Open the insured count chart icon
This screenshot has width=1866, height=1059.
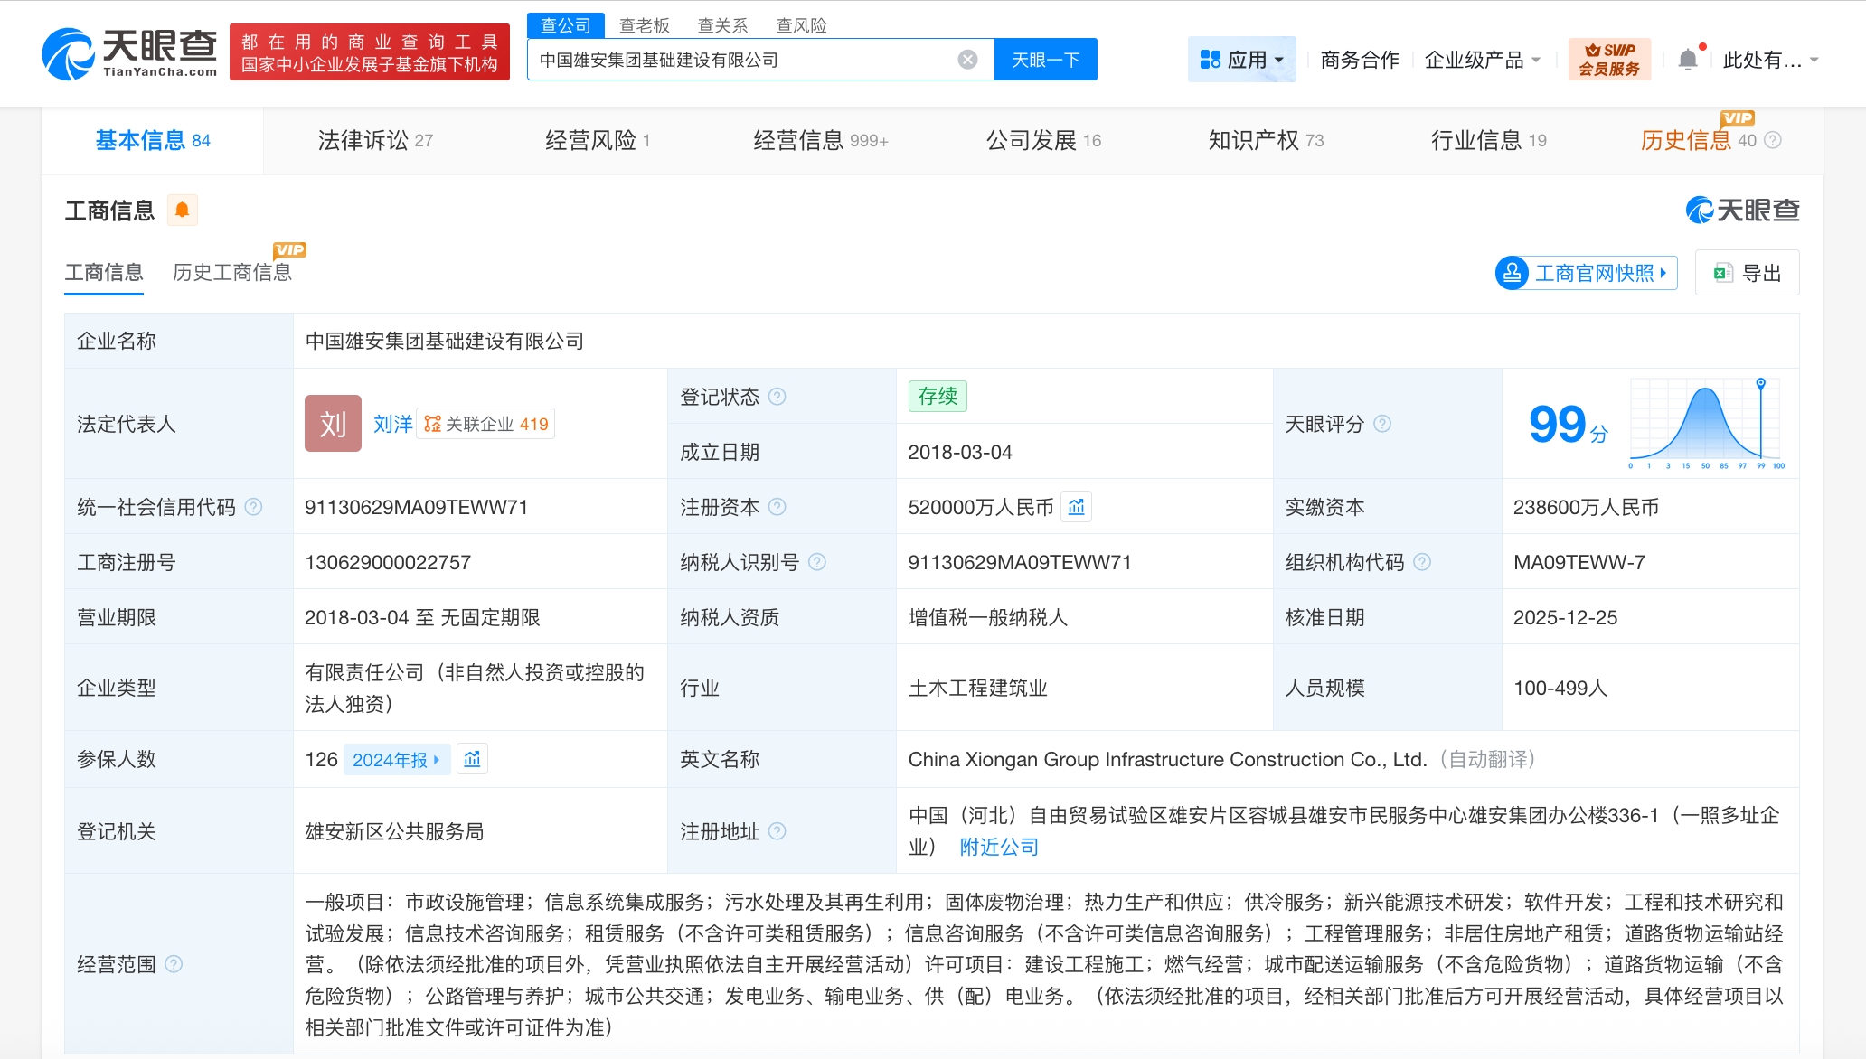click(472, 759)
